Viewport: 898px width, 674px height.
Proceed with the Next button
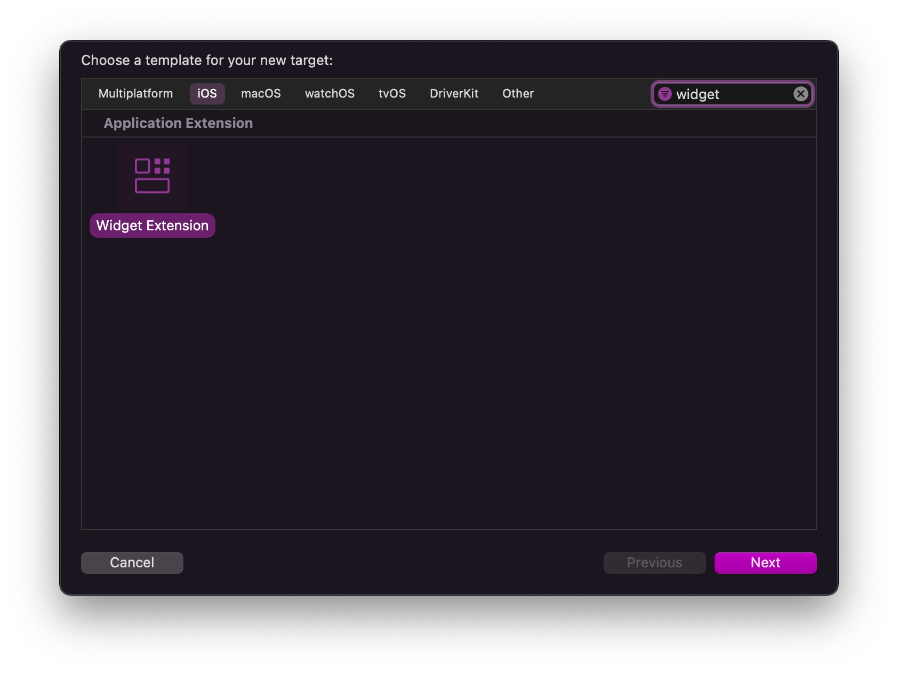point(765,563)
